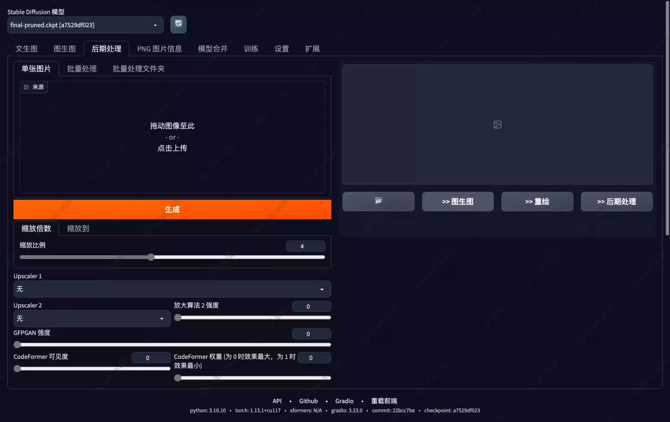Viewport: 670px width, 422px height.
Task: Expand the Upscaler 1 dropdown
Action: 172,289
